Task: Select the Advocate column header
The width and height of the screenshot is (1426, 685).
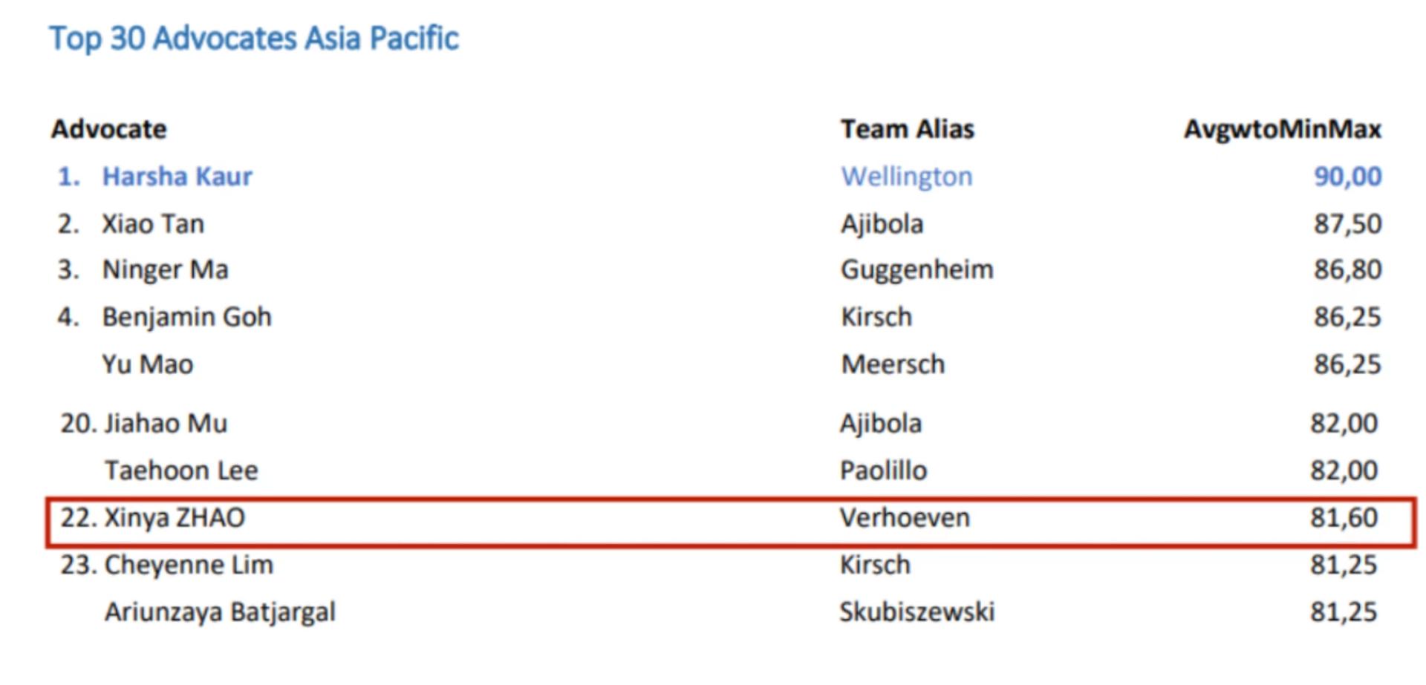Action: 109,129
